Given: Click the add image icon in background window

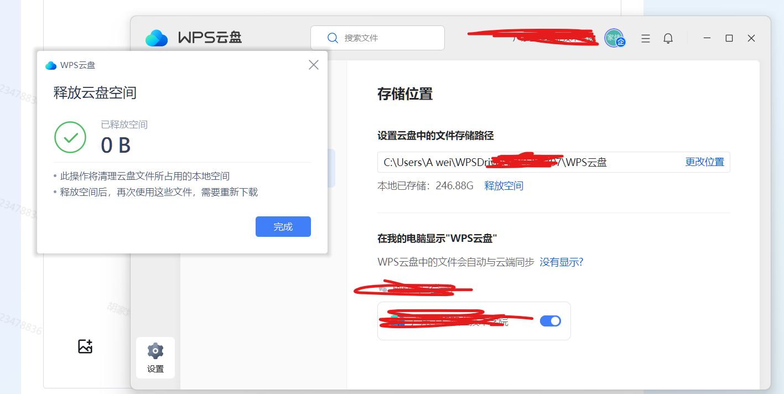Looking at the screenshot, I should coord(85,346).
